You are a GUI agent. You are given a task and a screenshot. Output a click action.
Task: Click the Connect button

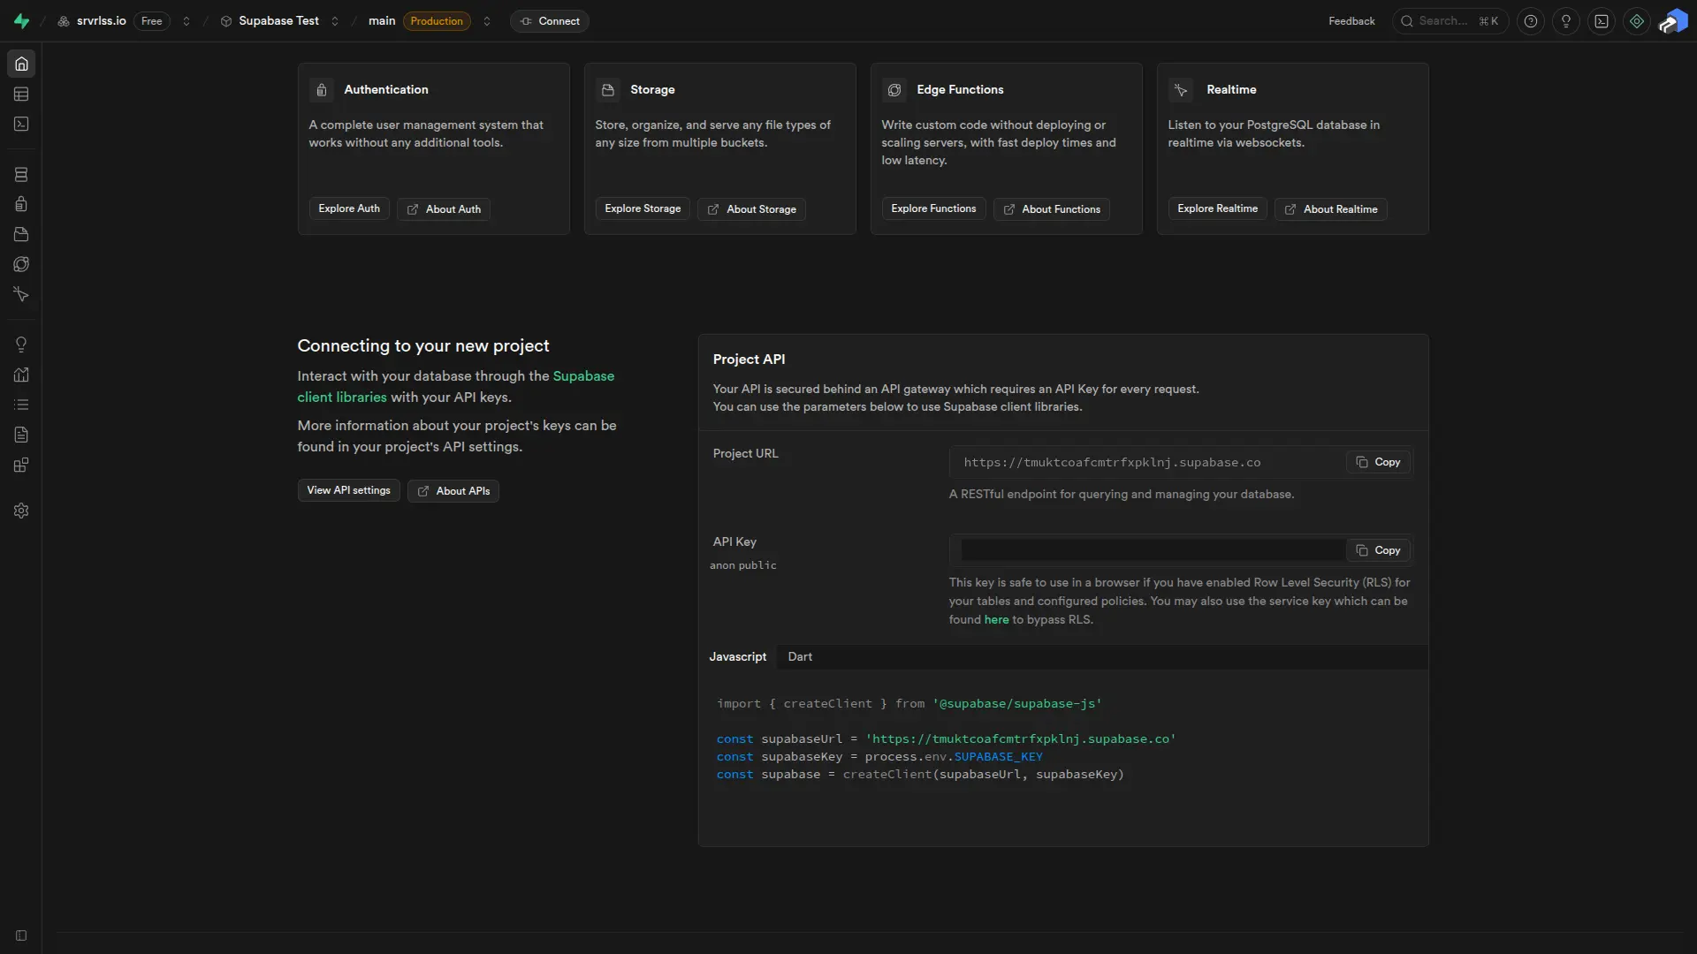pyautogui.click(x=550, y=21)
